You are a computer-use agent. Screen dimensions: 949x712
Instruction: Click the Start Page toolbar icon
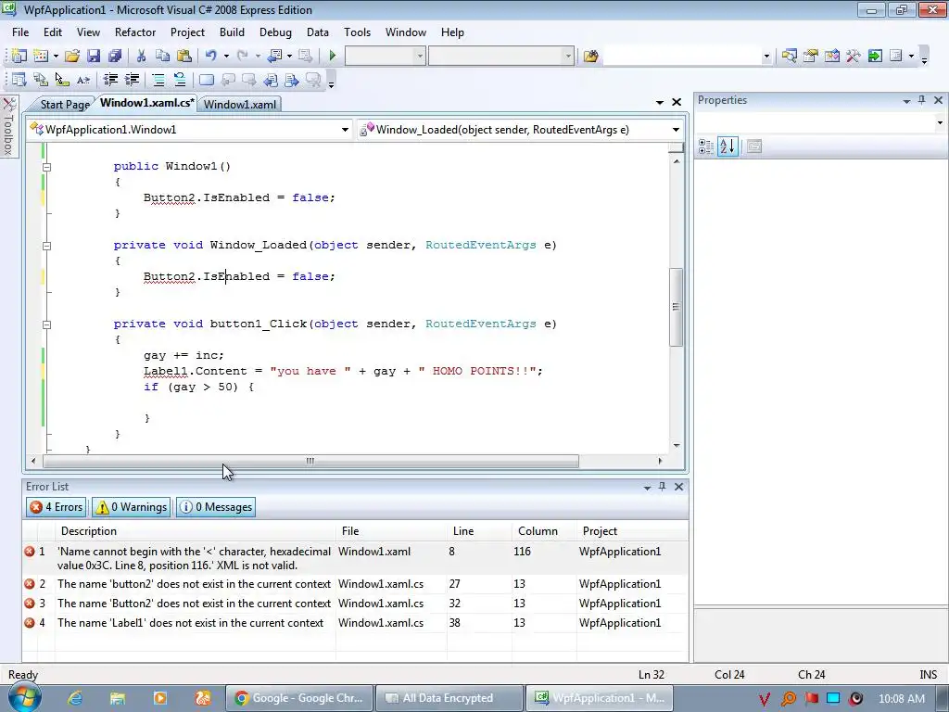875,57
